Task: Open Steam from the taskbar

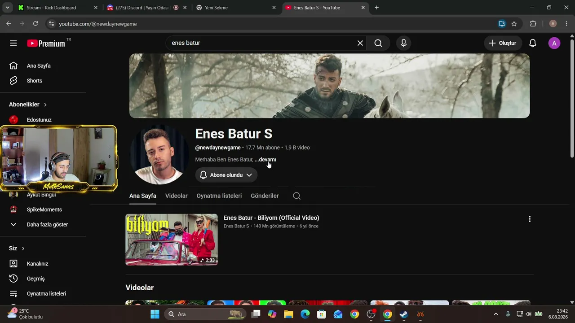Action: tap(404, 314)
